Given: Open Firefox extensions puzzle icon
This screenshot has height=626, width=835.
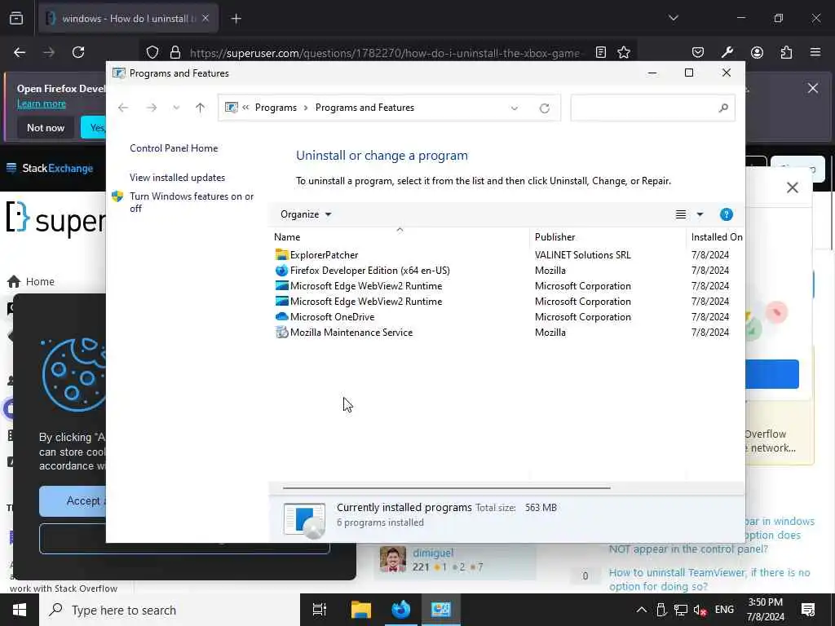Looking at the screenshot, I should pos(786,52).
